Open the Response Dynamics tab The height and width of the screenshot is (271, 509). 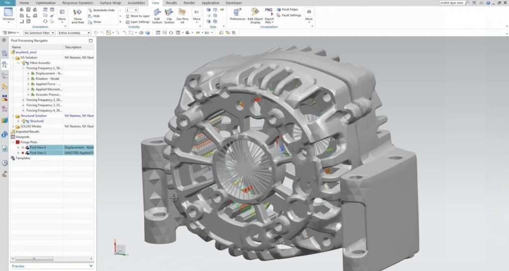click(x=78, y=3)
